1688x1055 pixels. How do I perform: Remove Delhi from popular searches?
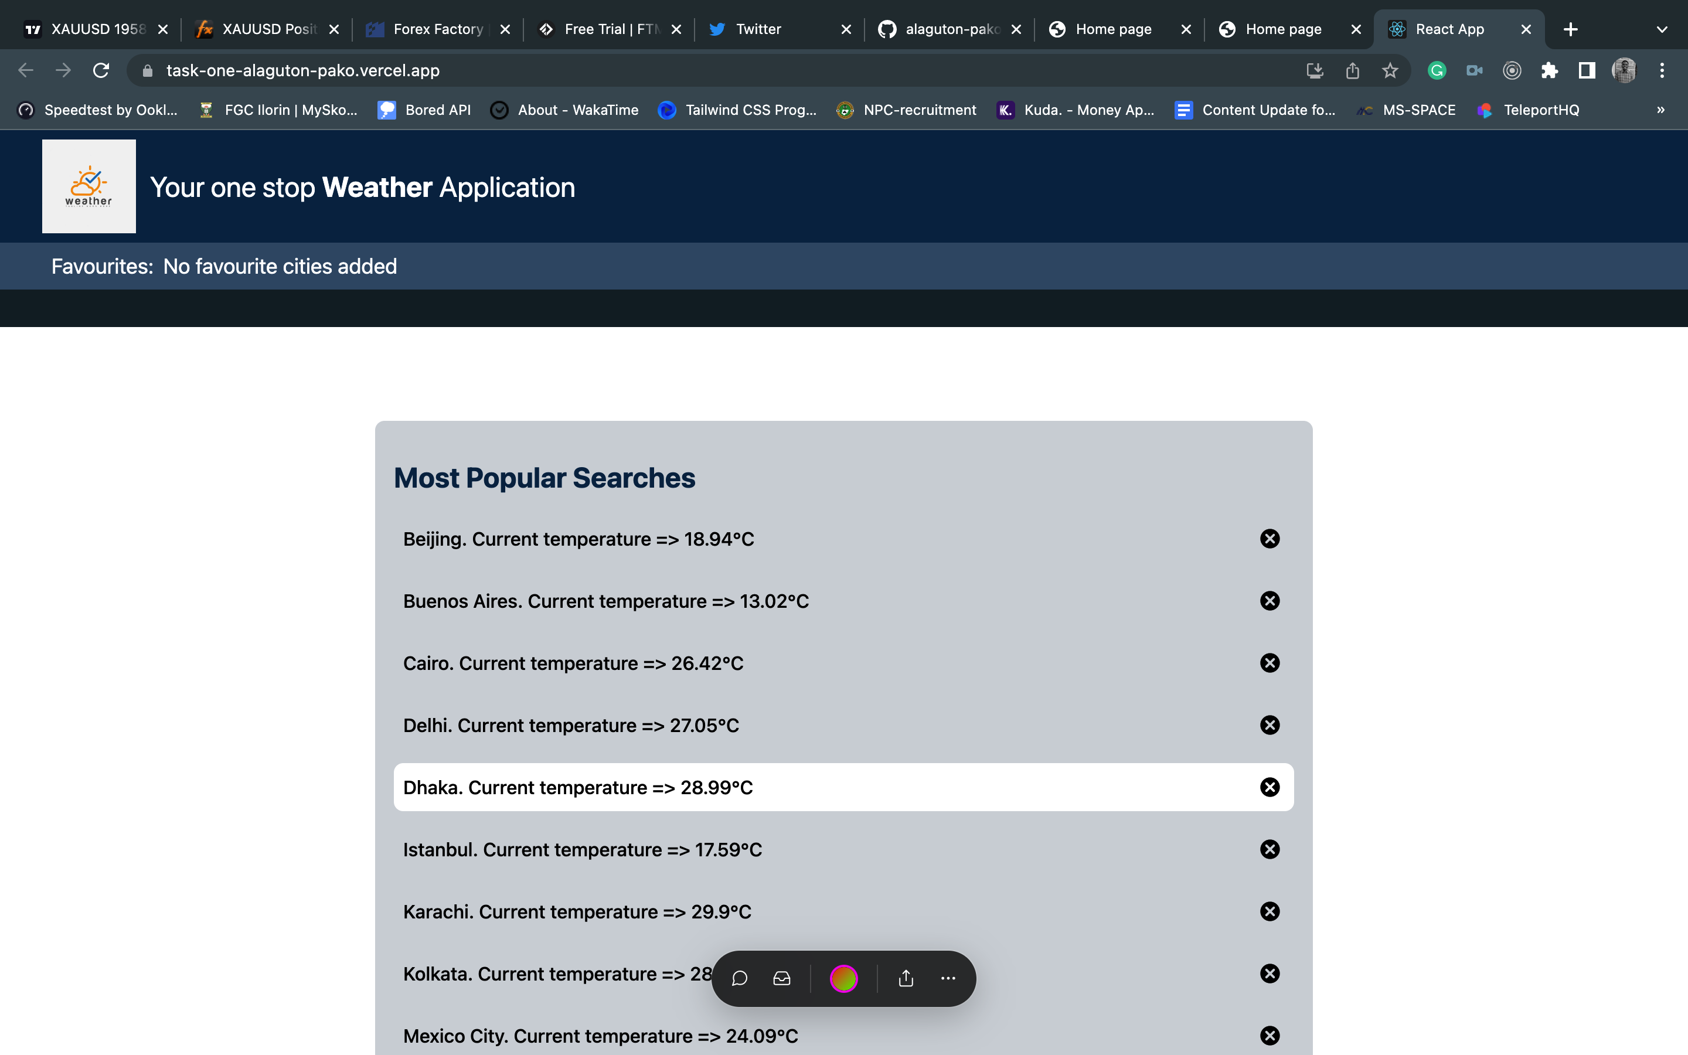coord(1270,724)
